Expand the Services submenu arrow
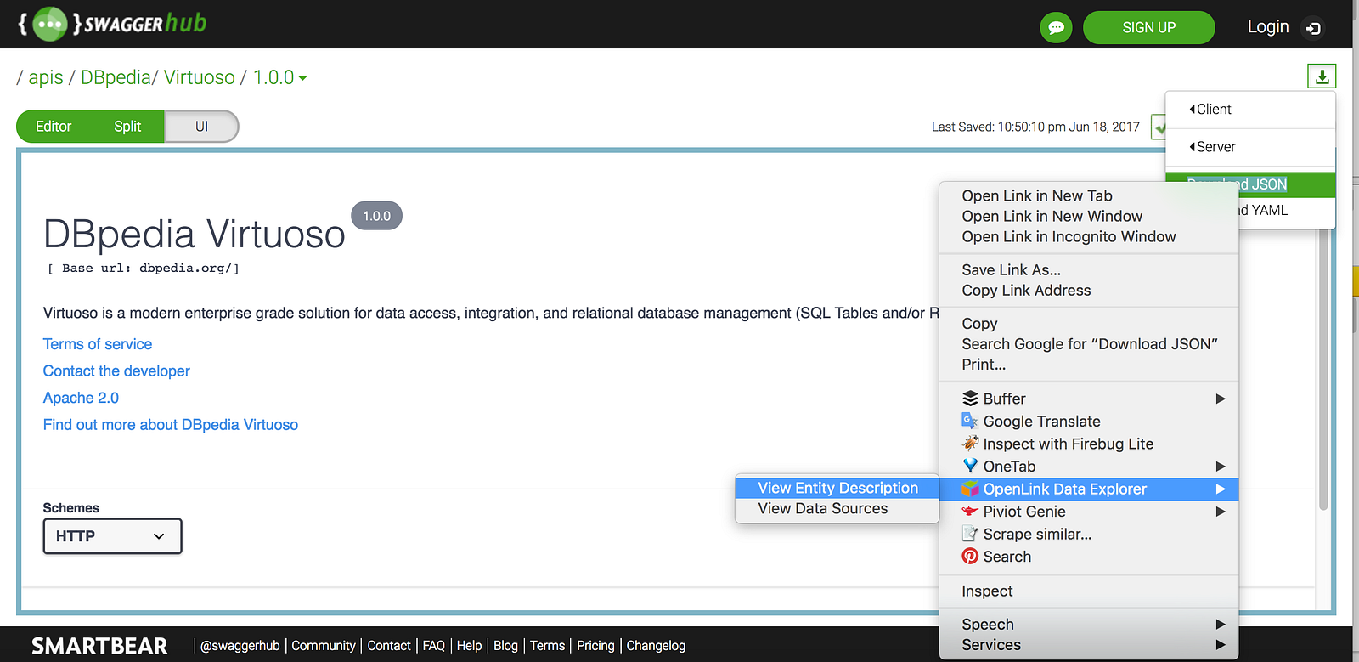Image resolution: width=1359 pixels, height=662 pixels. (1221, 645)
